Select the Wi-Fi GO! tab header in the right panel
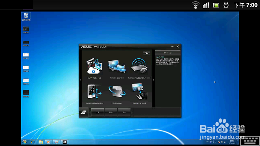Viewport: 260px width, 146px height. pyautogui.click(x=168, y=53)
